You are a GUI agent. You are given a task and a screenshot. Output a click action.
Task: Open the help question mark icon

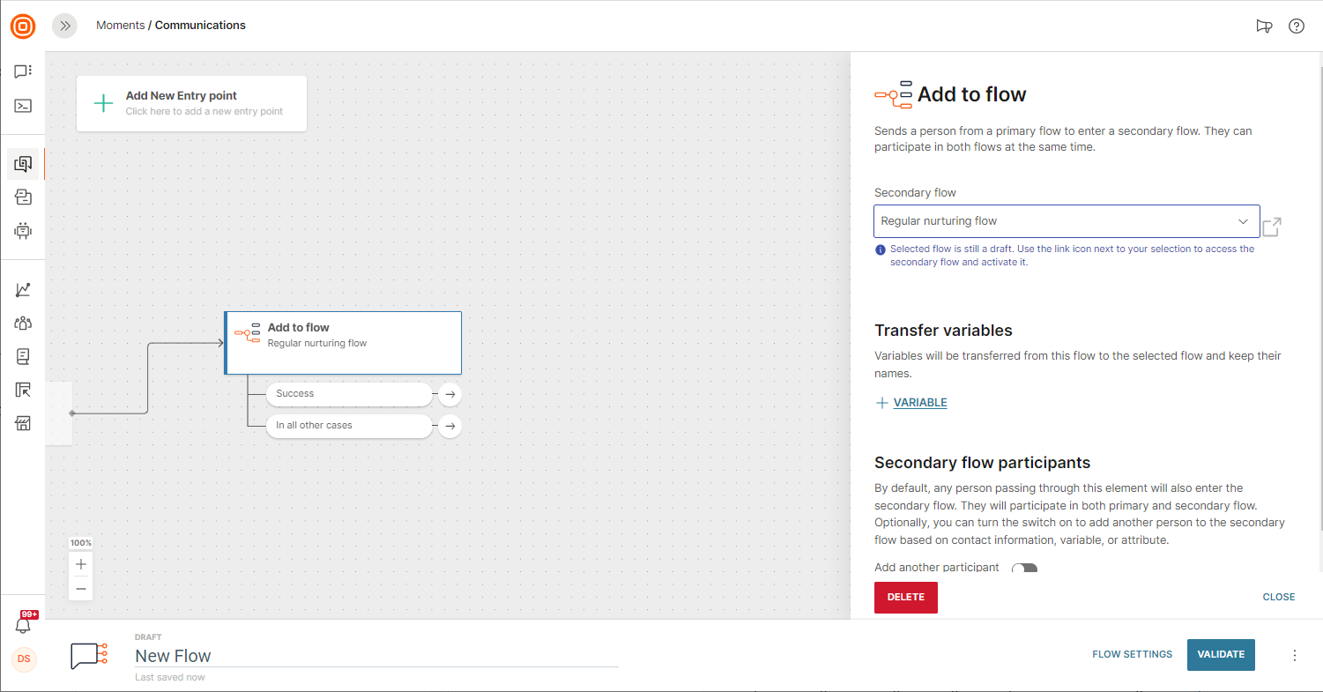(x=1296, y=26)
